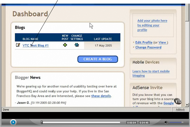The width and height of the screenshot is (190, 127).
Task: Click the Jason G. news author line
Action: [x=40, y=103]
